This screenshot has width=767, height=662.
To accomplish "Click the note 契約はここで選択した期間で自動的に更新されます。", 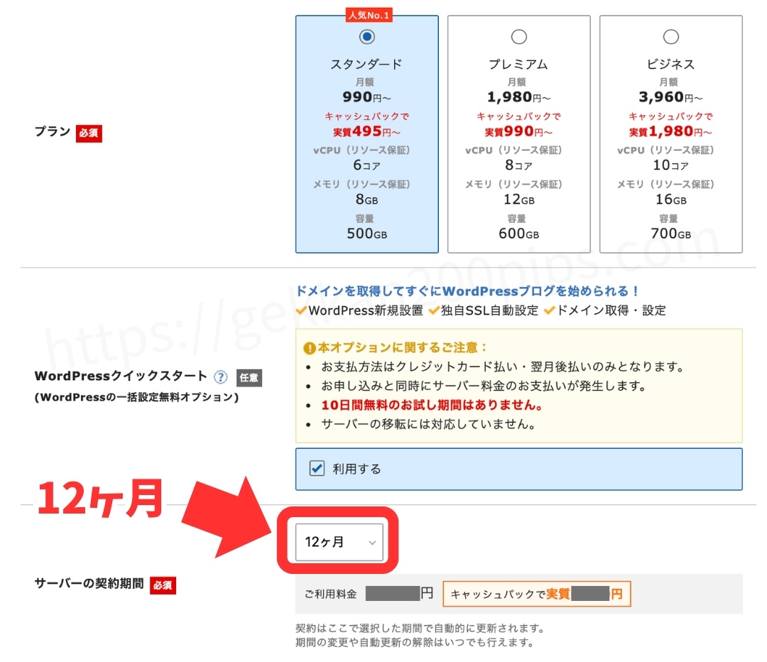I will coord(420,628).
